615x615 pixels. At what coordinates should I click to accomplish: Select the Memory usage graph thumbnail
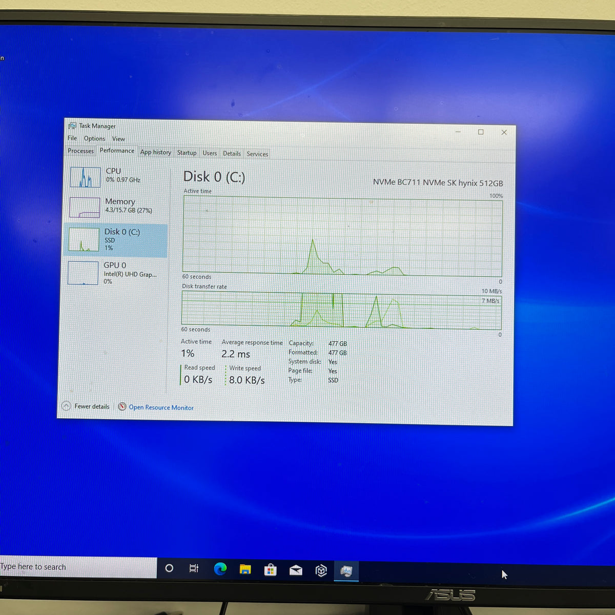(85, 208)
